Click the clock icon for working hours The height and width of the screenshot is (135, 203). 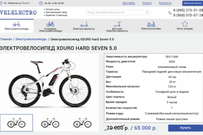click(41, 3)
